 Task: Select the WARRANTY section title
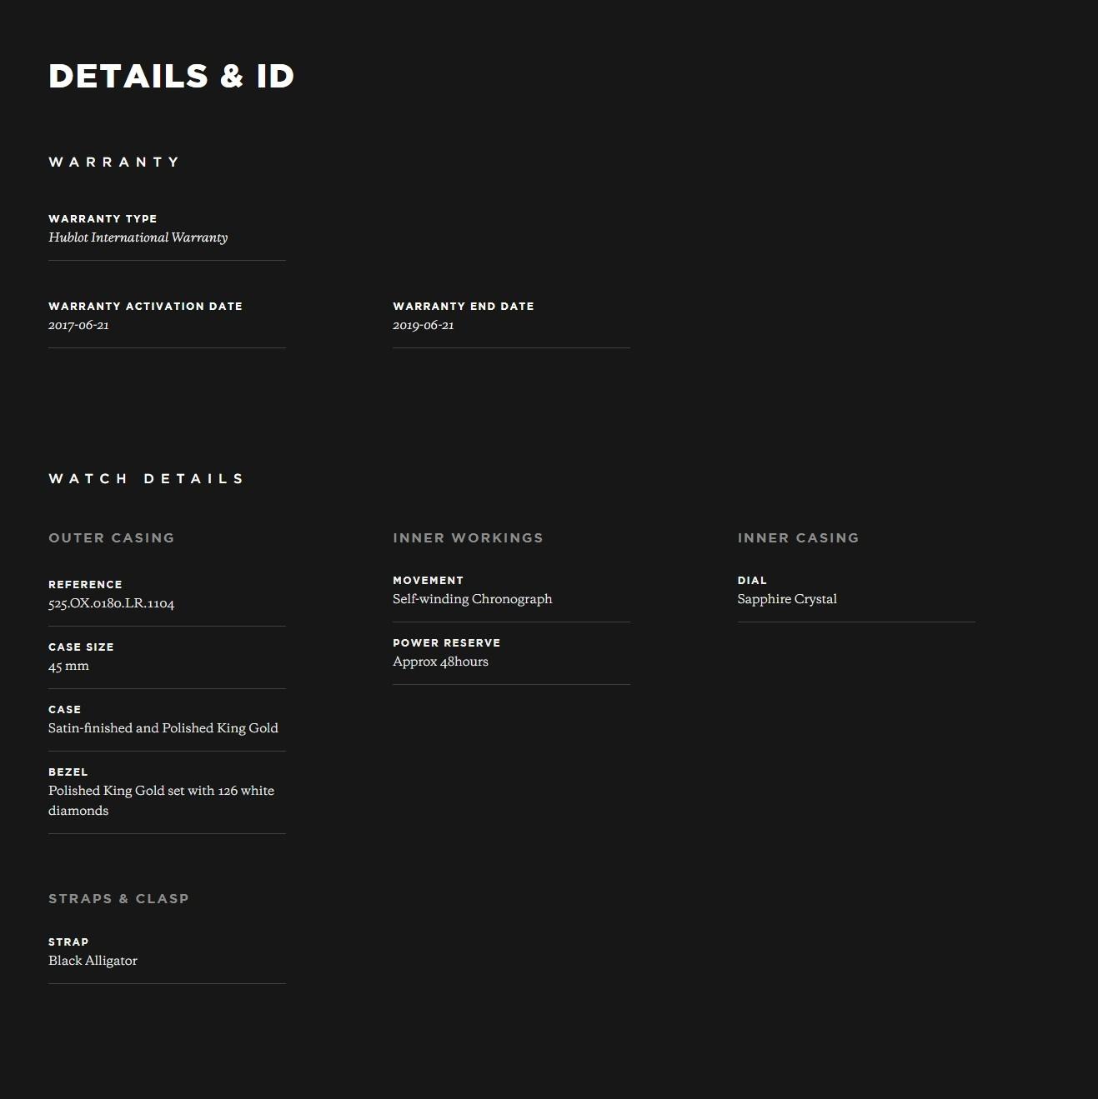(x=114, y=162)
